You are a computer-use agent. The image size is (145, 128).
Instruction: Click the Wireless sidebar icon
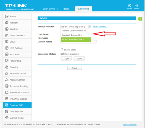coord(7,29)
